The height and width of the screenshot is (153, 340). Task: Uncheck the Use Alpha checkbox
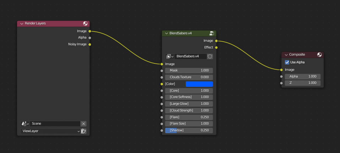(287, 62)
